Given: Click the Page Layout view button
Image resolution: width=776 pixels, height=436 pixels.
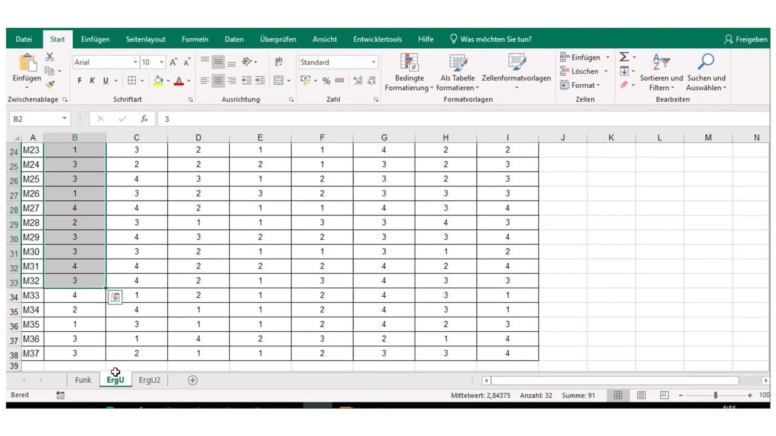Looking at the screenshot, I should click(641, 395).
